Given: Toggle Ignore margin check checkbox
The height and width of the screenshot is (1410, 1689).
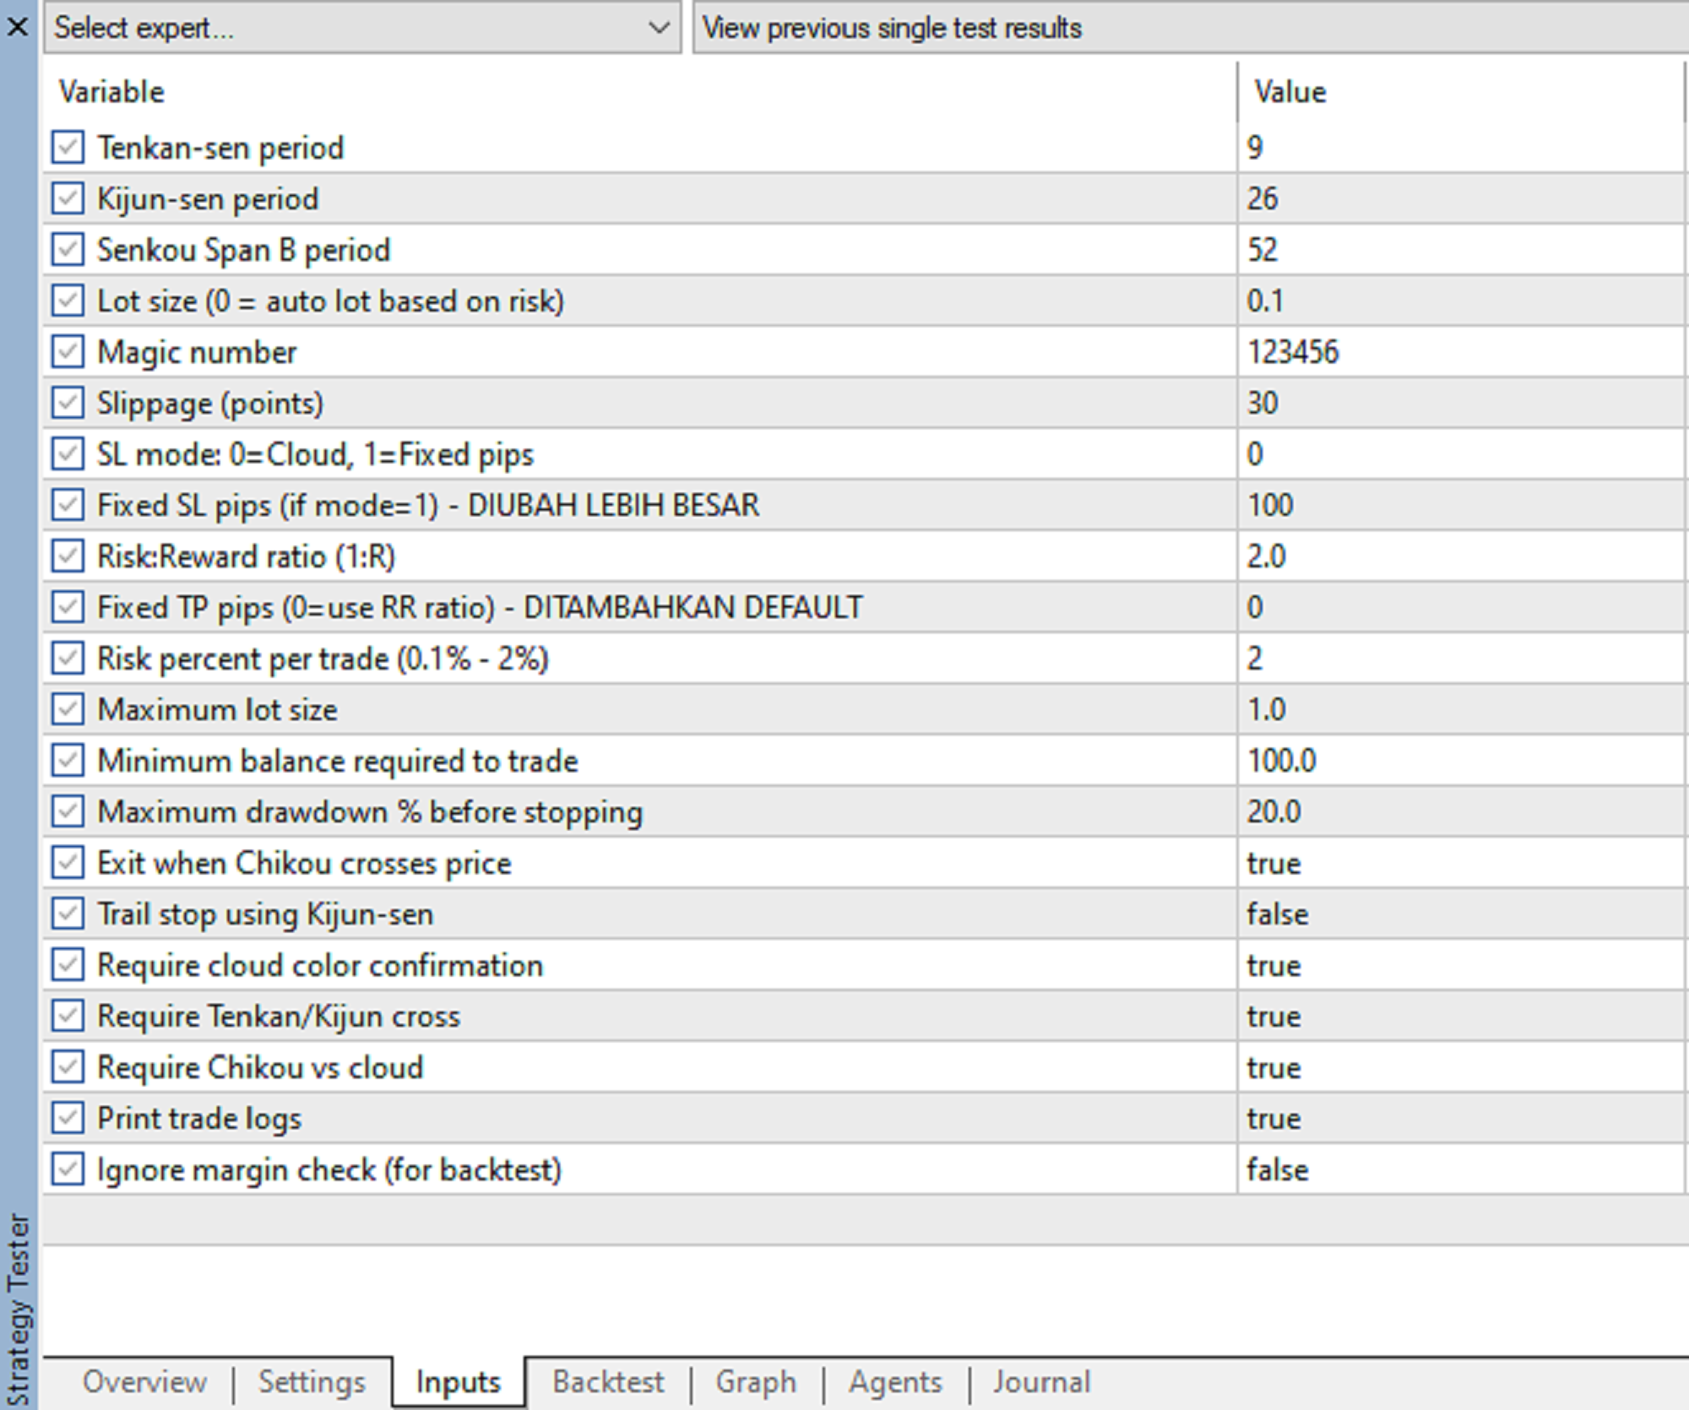Looking at the screenshot, I should point(68,1169).
